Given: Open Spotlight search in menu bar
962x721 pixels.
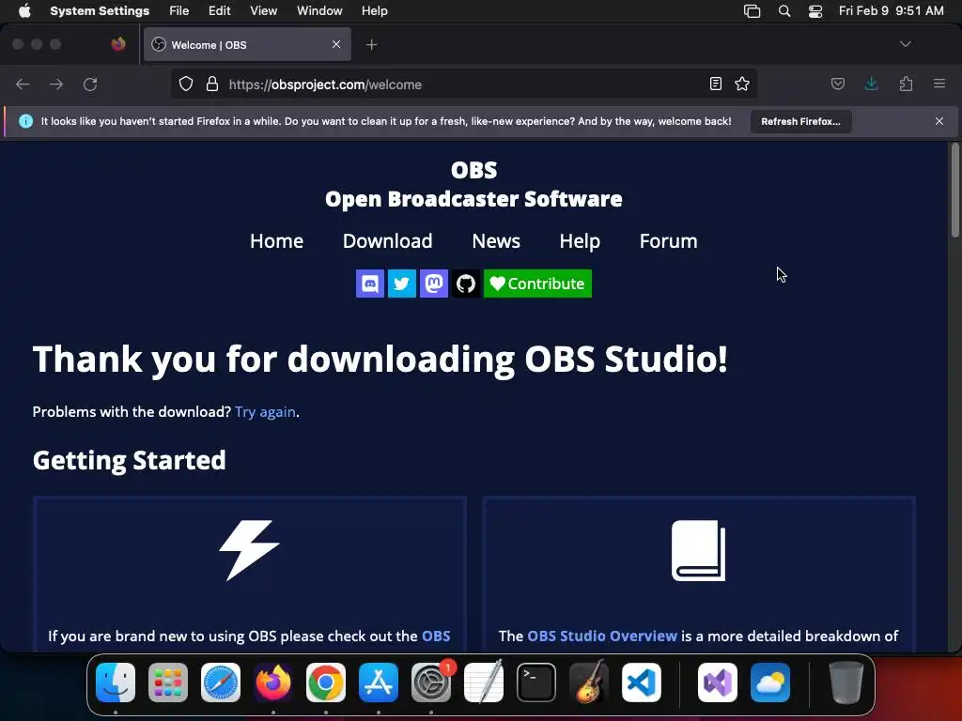Looking at the screenshot, I should [x=784, y=11].
